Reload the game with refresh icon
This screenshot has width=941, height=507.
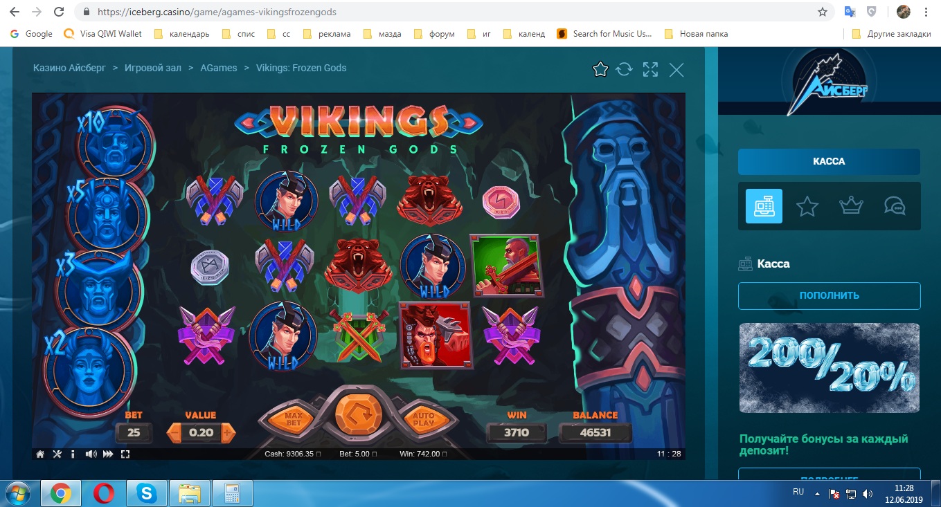coord(625,69)
